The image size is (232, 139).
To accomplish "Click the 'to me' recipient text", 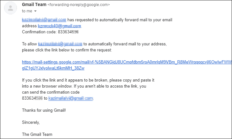I will (x=27, y=11).
